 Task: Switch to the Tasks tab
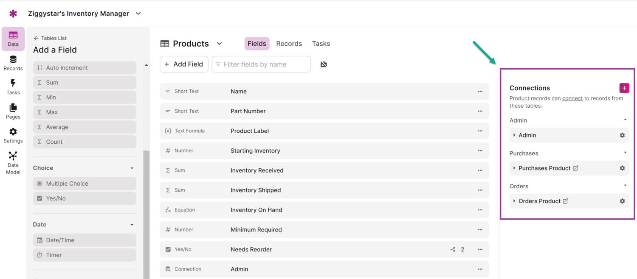point(321,44)
